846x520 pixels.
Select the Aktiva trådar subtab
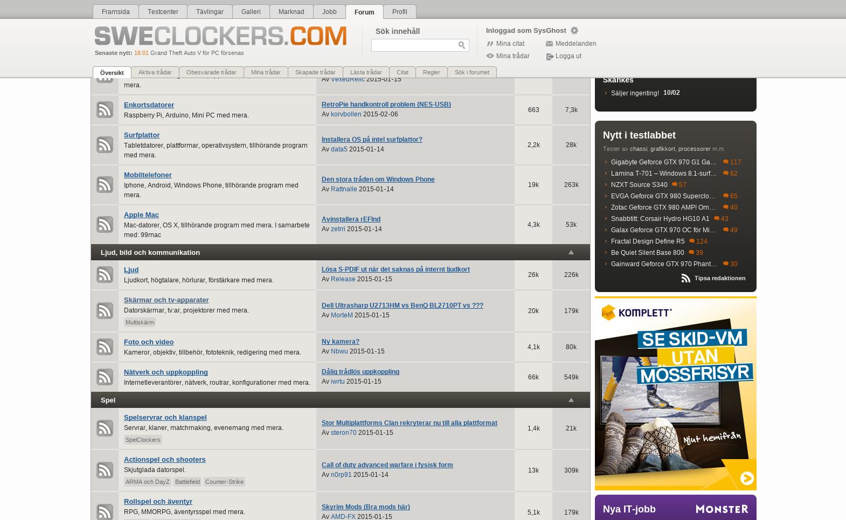coord(155,72)
